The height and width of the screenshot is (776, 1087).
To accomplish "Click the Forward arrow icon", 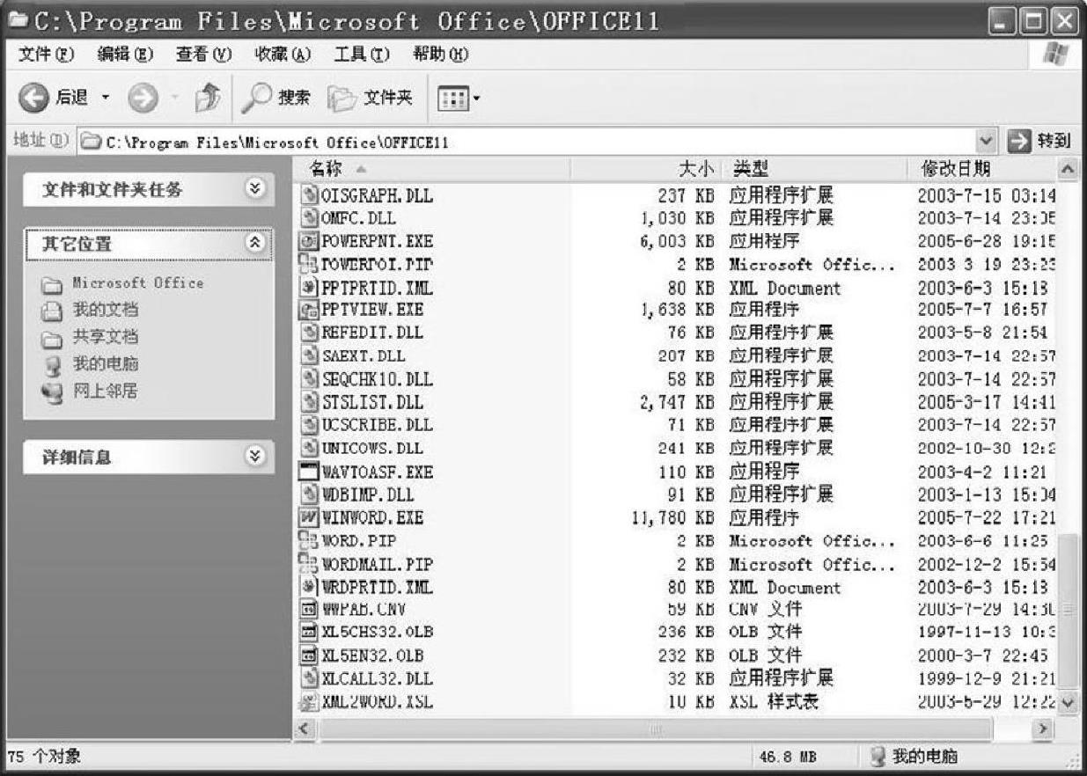I will pyautogui.click(x=141, y=99).
